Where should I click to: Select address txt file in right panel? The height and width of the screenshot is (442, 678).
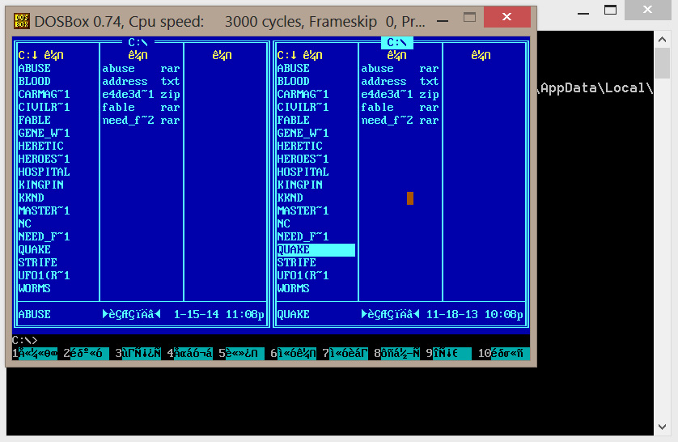point(400,81)
